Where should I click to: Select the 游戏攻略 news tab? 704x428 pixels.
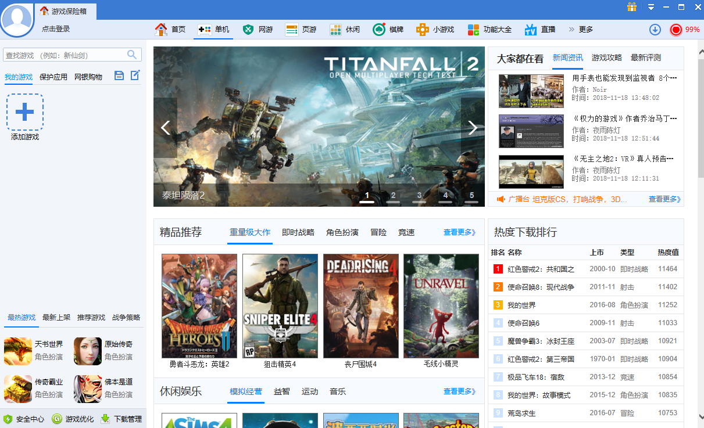click(x=607, y=57)
